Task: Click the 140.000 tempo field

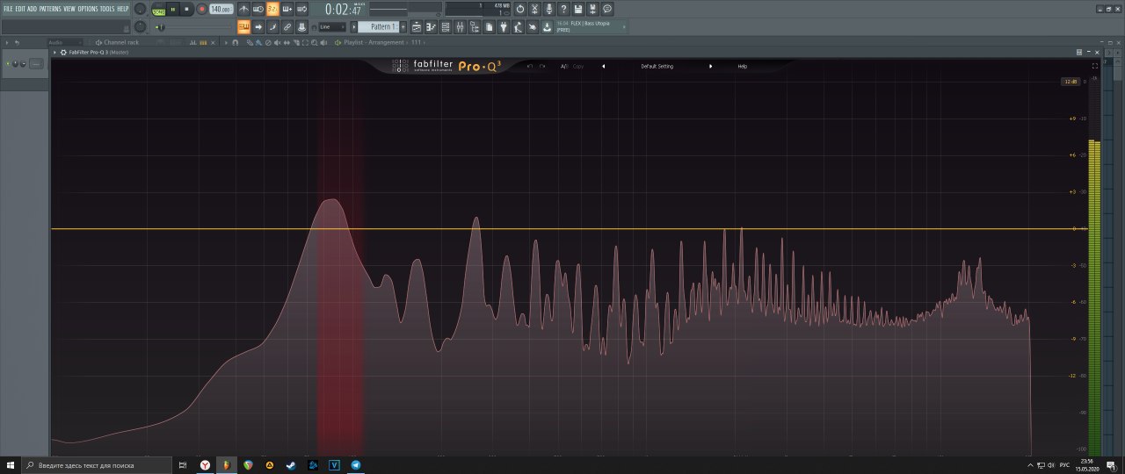Action: (x=221, y=9)
